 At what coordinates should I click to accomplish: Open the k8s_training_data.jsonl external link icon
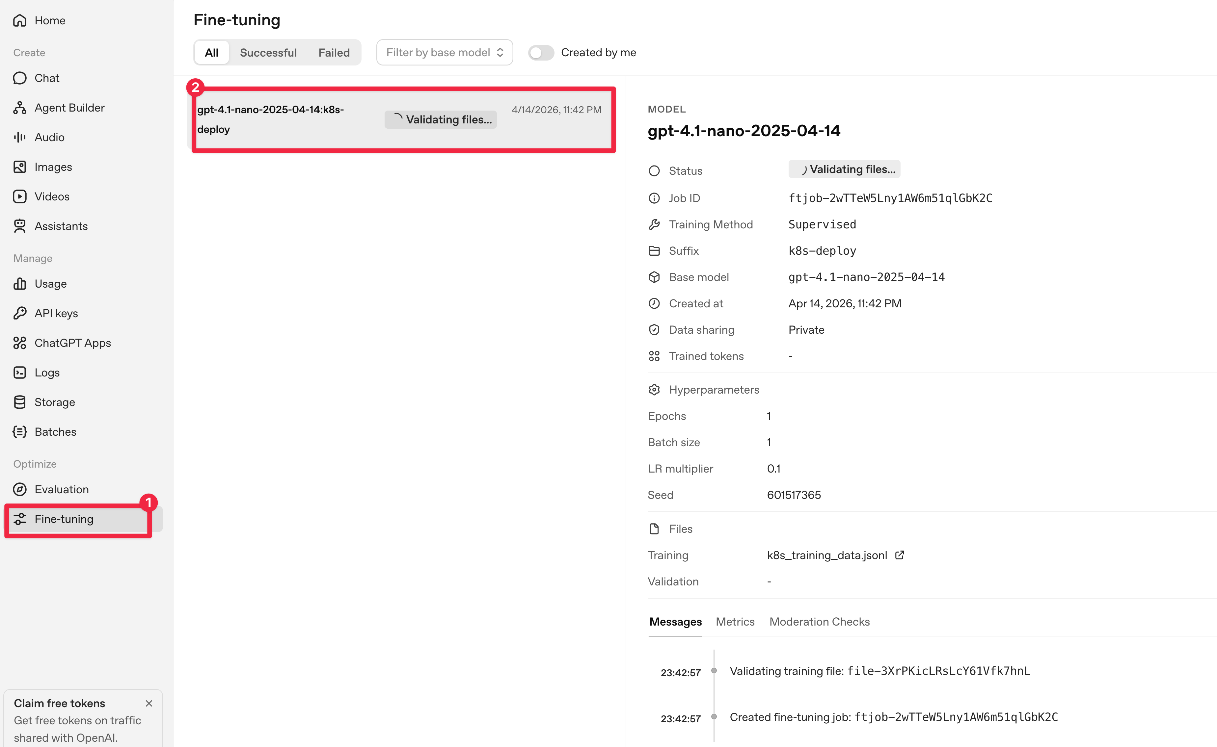click(x=900, y=555)
